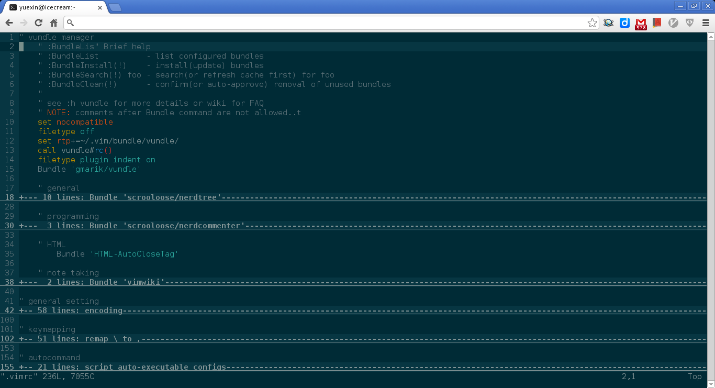
Task: Reload the page with the refresh icon
Action: click(38, 23)
